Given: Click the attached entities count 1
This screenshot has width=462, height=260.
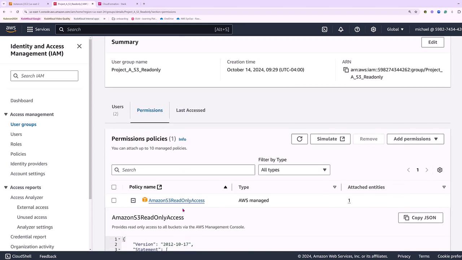Looking at the screenshot, I should coord(349,200).
